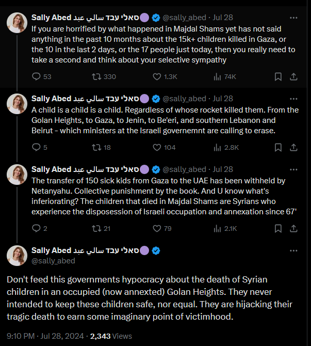Reply to the "A child is a child" tweet
Image resolution: width=311 pixels, height=346 pixels.
[x=37, y=147]
